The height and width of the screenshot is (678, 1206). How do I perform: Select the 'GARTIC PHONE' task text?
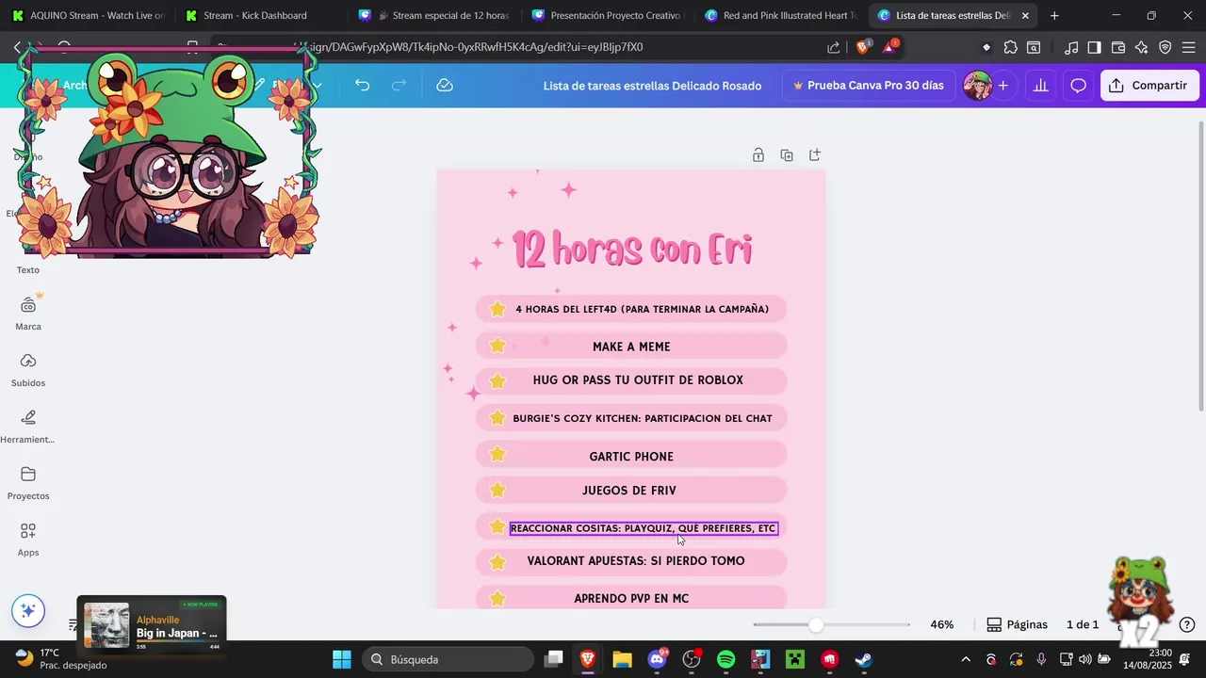(x=631, y=457)
